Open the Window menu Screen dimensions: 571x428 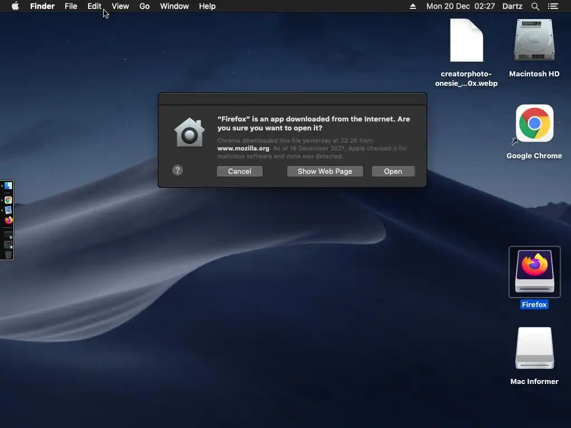pos(174,6)
